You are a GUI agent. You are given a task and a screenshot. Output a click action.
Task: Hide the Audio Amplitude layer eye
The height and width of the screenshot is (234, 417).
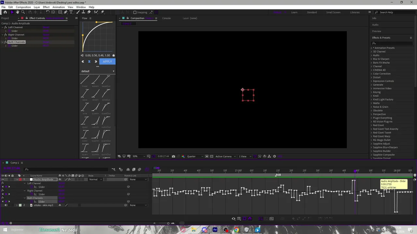(x=3, y=179)
